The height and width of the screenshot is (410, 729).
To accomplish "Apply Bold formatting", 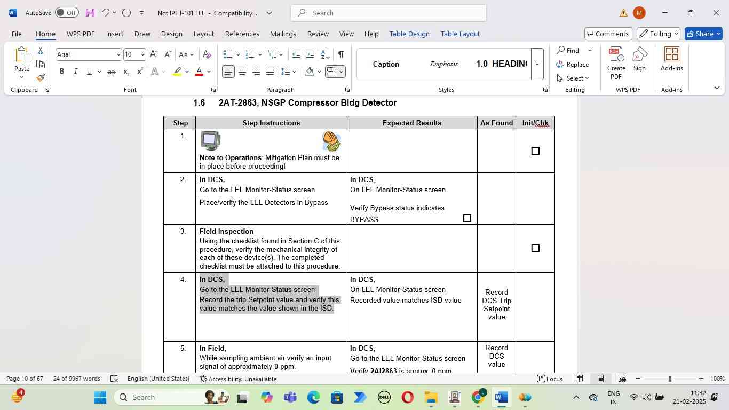I will pos(62,72).
